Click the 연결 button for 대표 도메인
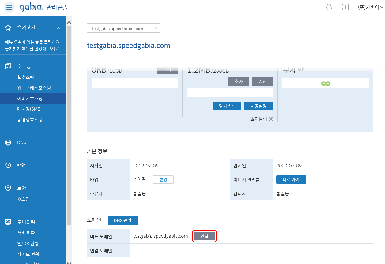Screen dimensions: 385x264 click(204, 236)
